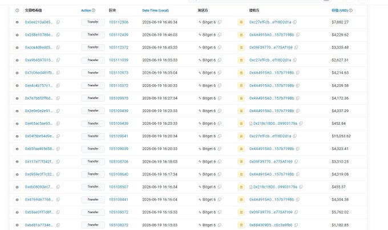Click the Action column header
Image resolution: width=388 pixels, height=230 pixels.
click(86, 10)
